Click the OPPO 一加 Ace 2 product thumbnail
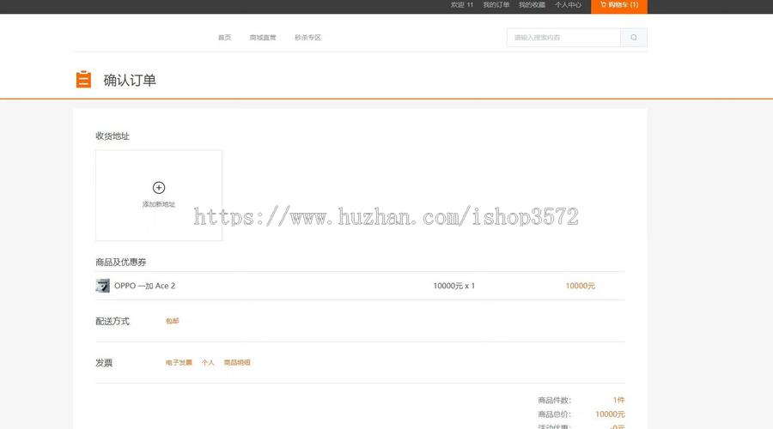Screen dimensions: 773x429 click(x=102, y=286)
